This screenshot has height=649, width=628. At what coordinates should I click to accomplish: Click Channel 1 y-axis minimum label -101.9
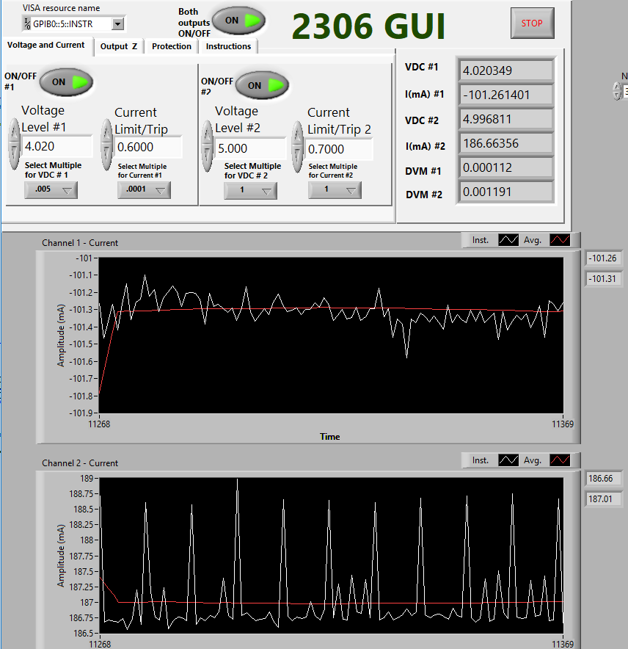click(x=81, y=413)
